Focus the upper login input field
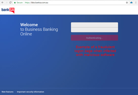The height and width of the screenshot is (95, 138). [x=95, y=25]
